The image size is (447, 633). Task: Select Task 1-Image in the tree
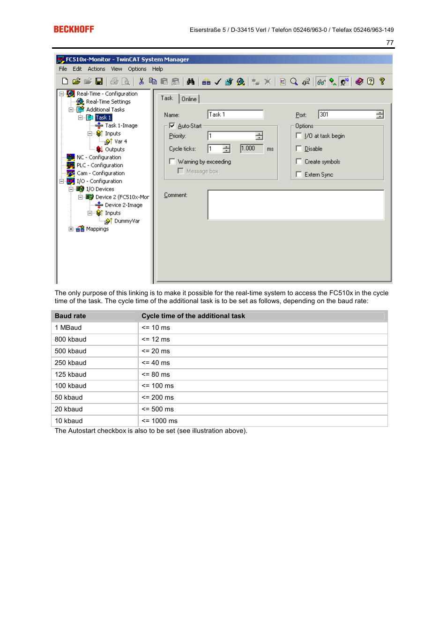click(121, 126)
